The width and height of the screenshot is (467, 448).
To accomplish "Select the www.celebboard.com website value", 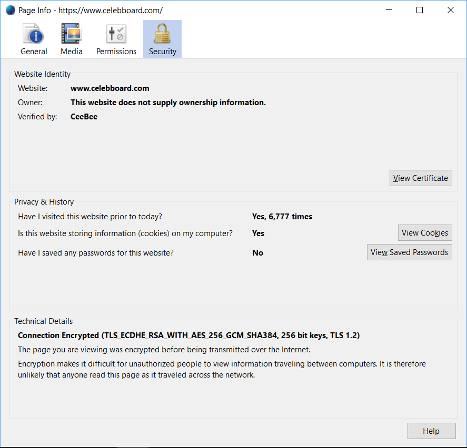I will coord(110,88).
